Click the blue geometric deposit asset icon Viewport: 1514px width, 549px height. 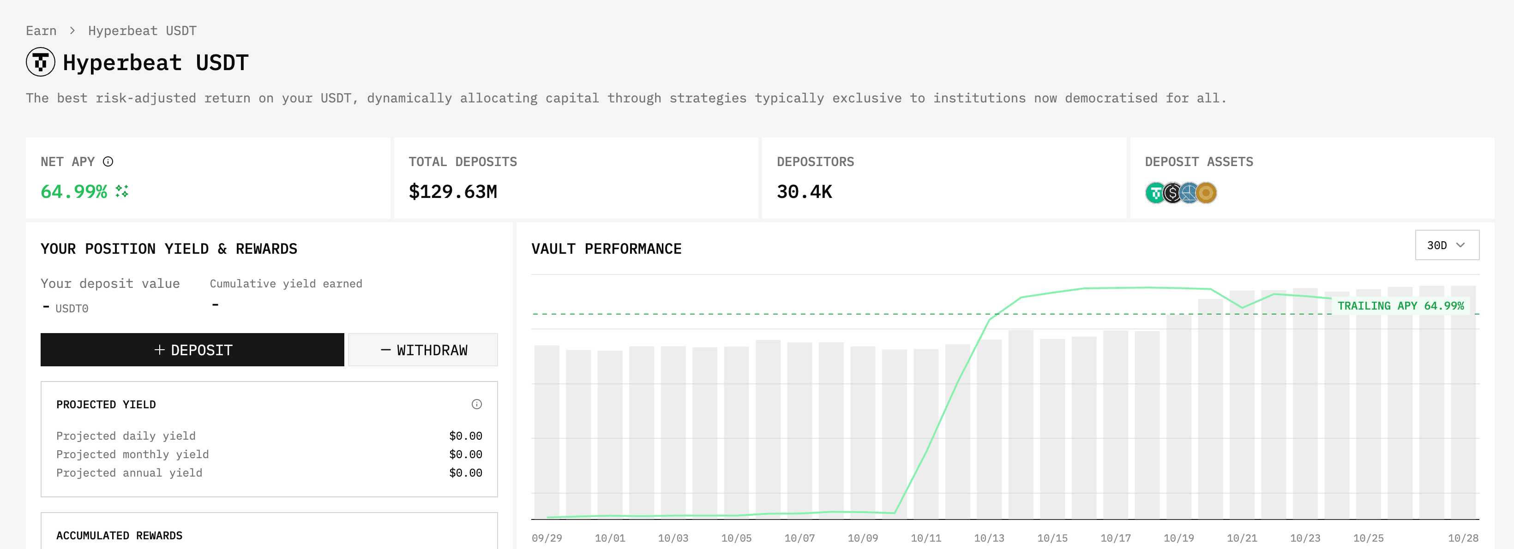click(1189, 192)
